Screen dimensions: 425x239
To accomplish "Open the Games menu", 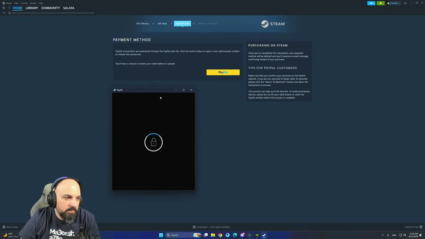I will [x=33, y=3].
